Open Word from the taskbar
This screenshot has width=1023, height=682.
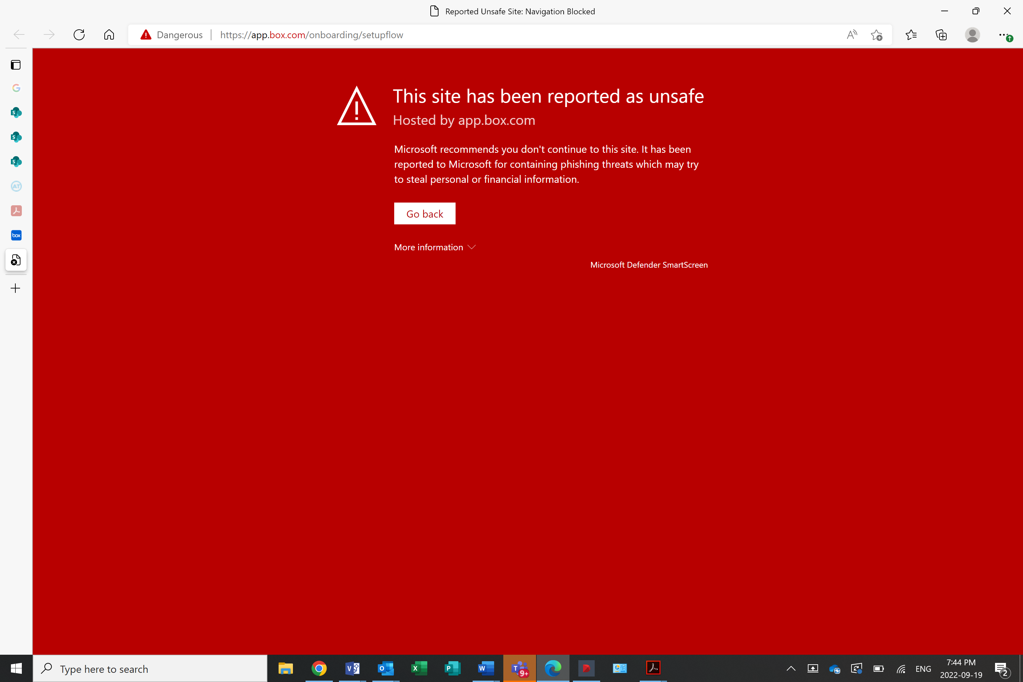coord(486,668)
